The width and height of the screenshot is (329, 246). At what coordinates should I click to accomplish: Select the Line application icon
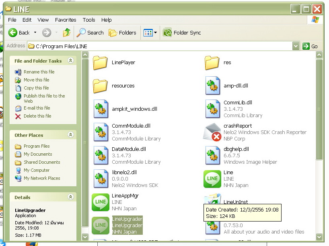[x=212, y=179]
